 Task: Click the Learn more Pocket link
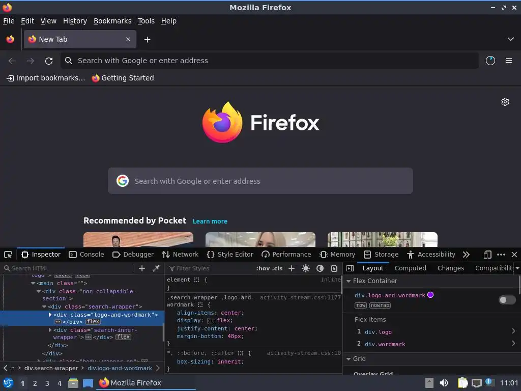coord(210,221)
